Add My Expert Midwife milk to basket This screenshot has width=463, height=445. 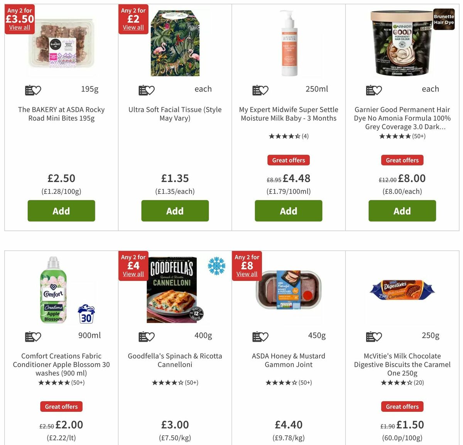click(x=288, y=211)
